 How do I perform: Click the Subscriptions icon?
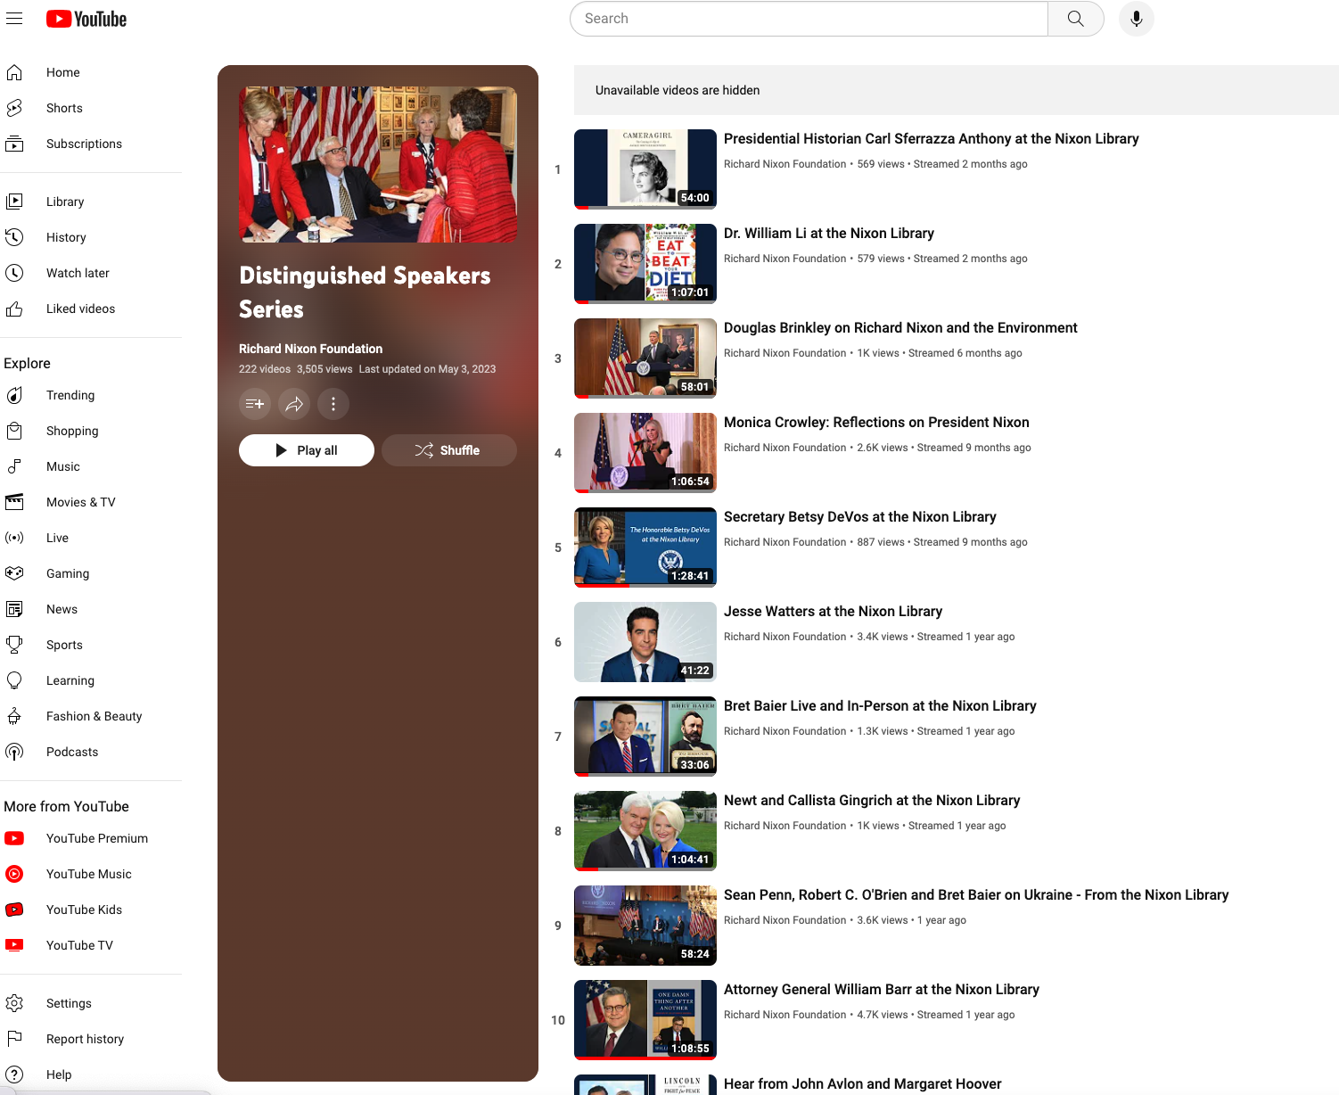[14, 144]
